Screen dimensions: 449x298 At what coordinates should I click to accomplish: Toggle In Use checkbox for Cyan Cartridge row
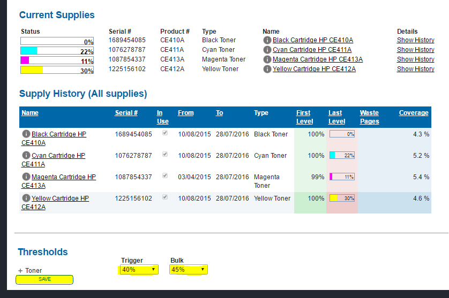click(165, 155)
